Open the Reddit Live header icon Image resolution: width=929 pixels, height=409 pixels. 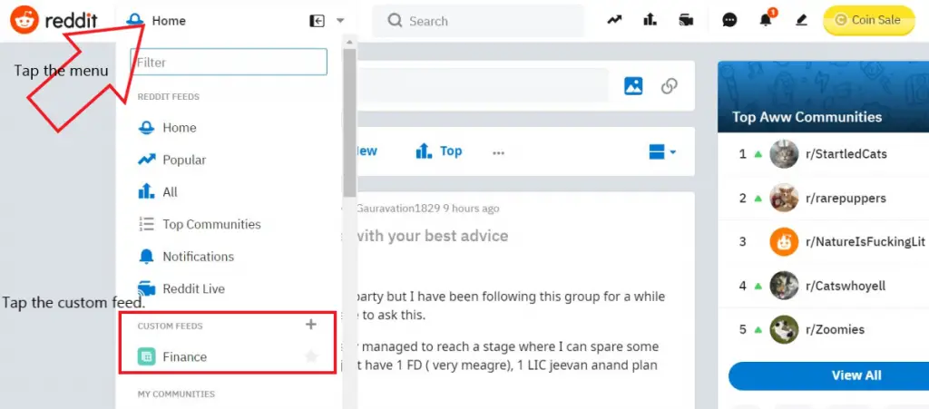686,20
